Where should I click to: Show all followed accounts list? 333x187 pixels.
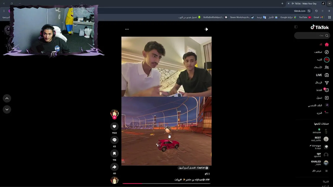320,171
